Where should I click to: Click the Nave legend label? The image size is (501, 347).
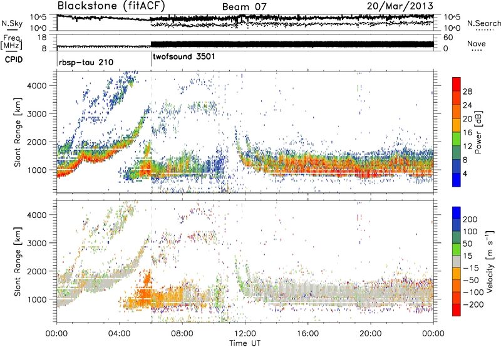476,44
